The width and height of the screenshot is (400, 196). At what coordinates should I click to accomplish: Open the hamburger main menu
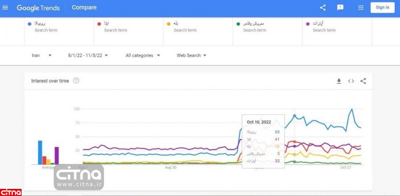[5, 8]
